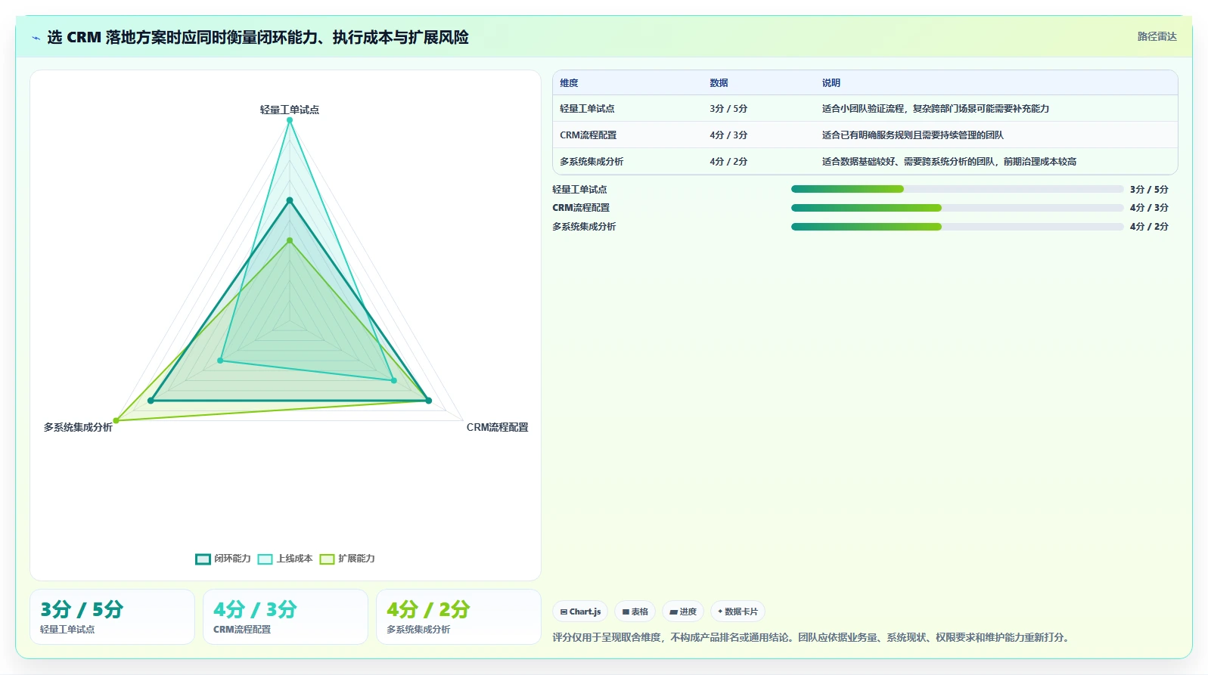This screenshot has height=675, width=1208.
Task: Click the 3分 / 5分 value beside the progress bar
Action: tap(1149, 190)
